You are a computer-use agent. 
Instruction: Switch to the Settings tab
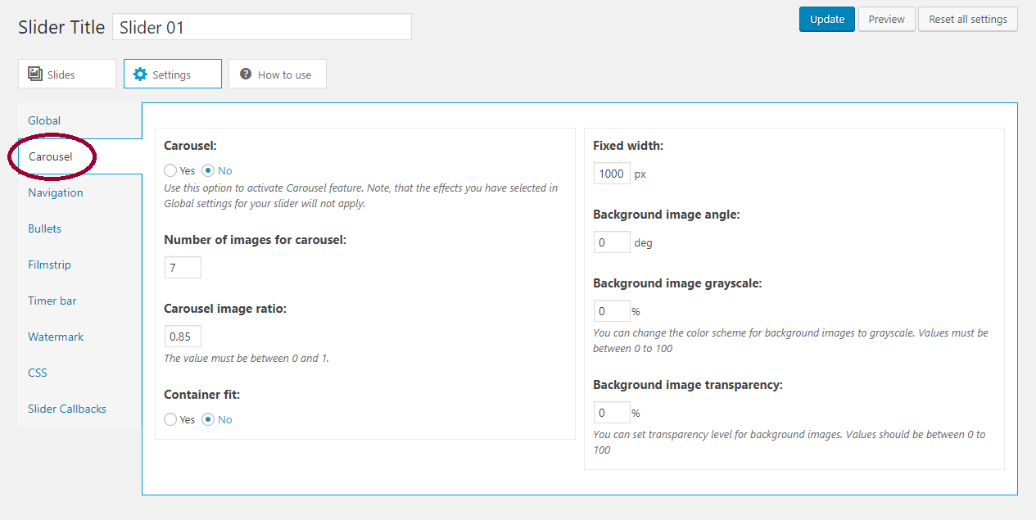click(x=173, y=74)
